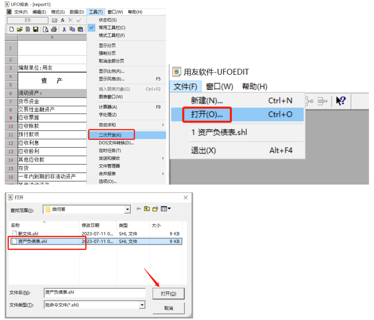The width and height of the screenshot is (374, 320).
Task: Select DOS文件转换(D) menu item
Action: coord(127,143)
